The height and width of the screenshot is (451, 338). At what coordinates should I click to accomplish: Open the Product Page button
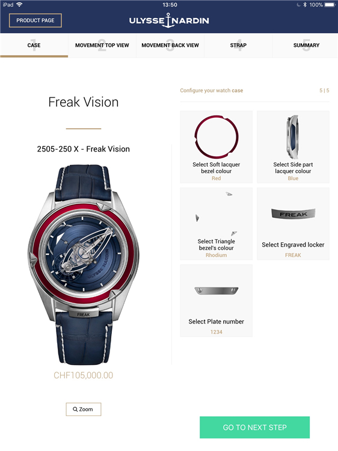tap(35, 20)
